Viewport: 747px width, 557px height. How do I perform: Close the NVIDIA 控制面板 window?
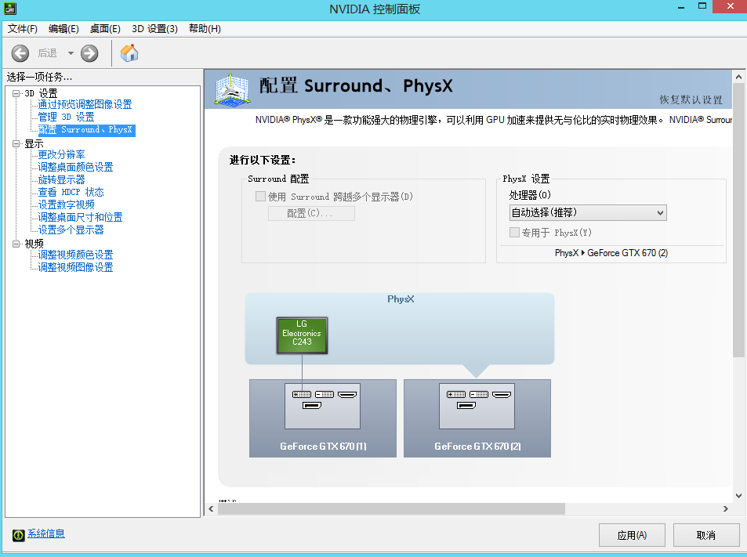point(730,6)
